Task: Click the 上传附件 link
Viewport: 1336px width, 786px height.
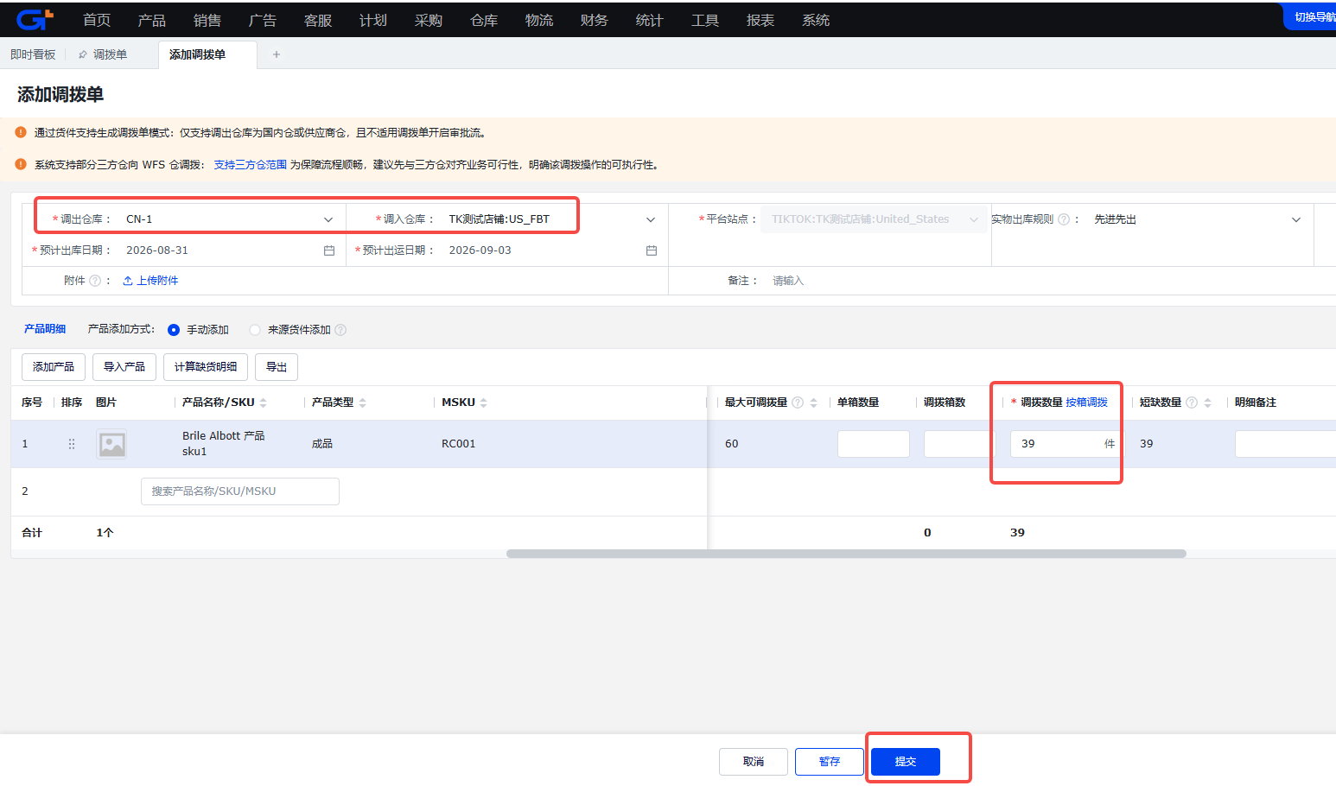Action: [x=151, y=281]
